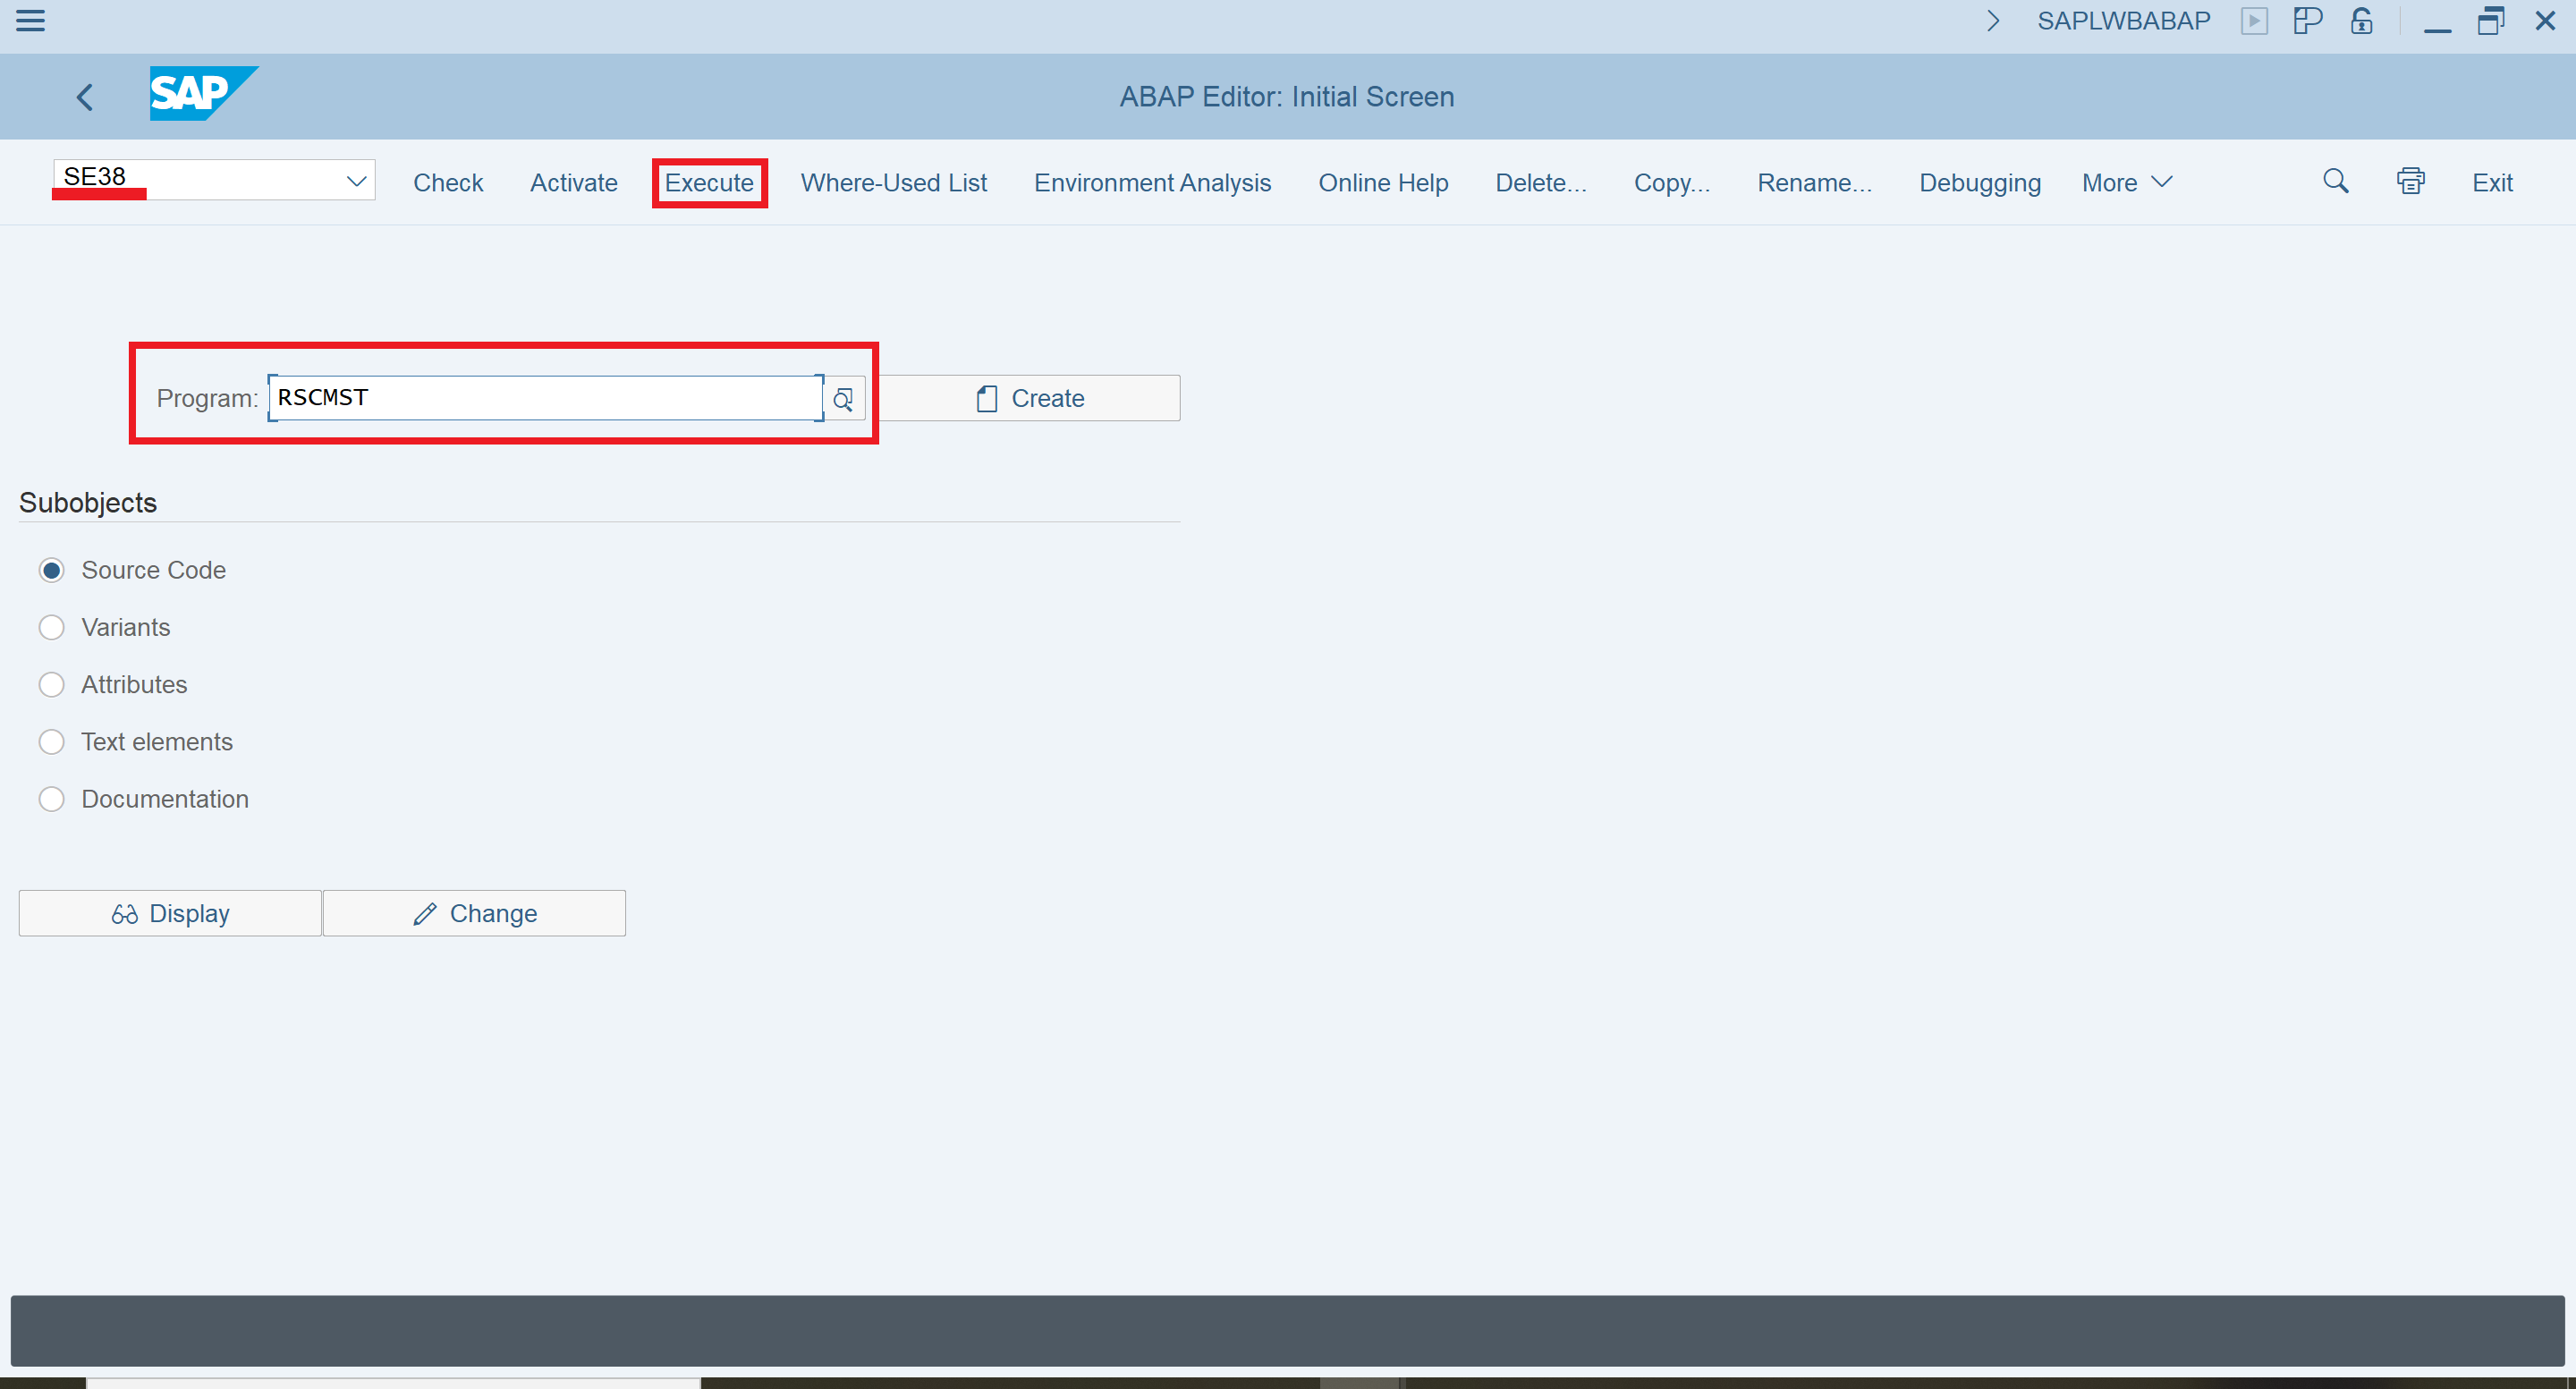This screenshot has width=2576, height=1389.
Task: Open value help icon beside Program field
Action: tap(843, 399)
